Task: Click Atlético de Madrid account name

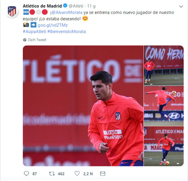Action: 42,6
